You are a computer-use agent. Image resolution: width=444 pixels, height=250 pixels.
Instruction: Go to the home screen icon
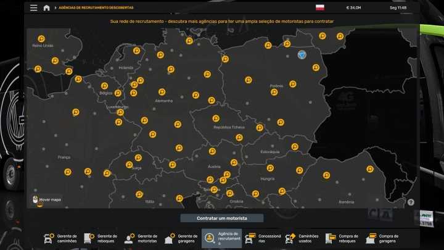point(46,7)
